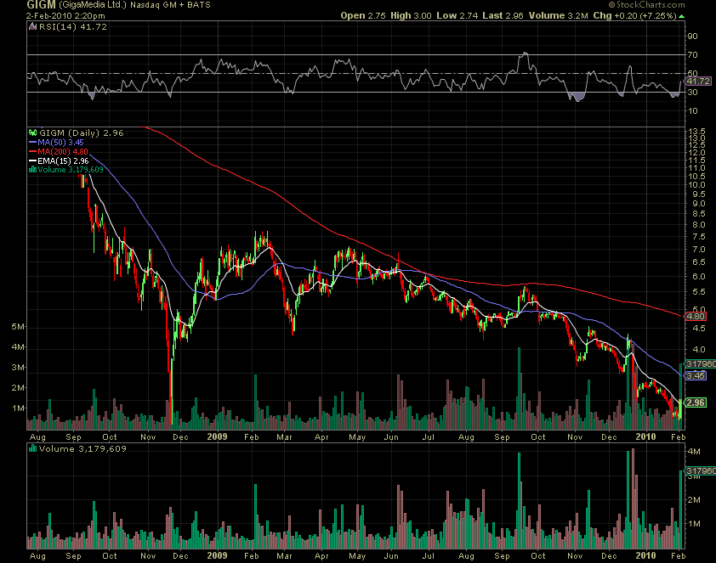Click the timestamp 2-Feb-2010 2:20pm

65,15
